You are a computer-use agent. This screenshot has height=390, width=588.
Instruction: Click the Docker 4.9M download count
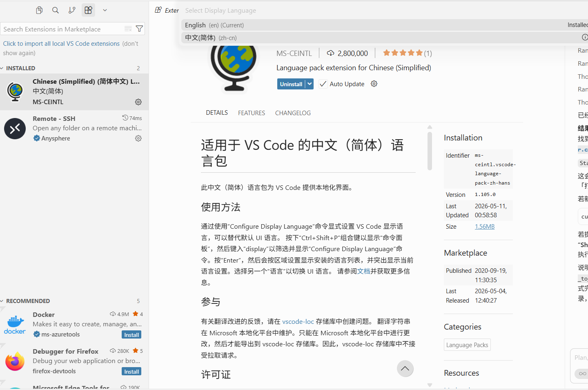click(x=119, y=314)
